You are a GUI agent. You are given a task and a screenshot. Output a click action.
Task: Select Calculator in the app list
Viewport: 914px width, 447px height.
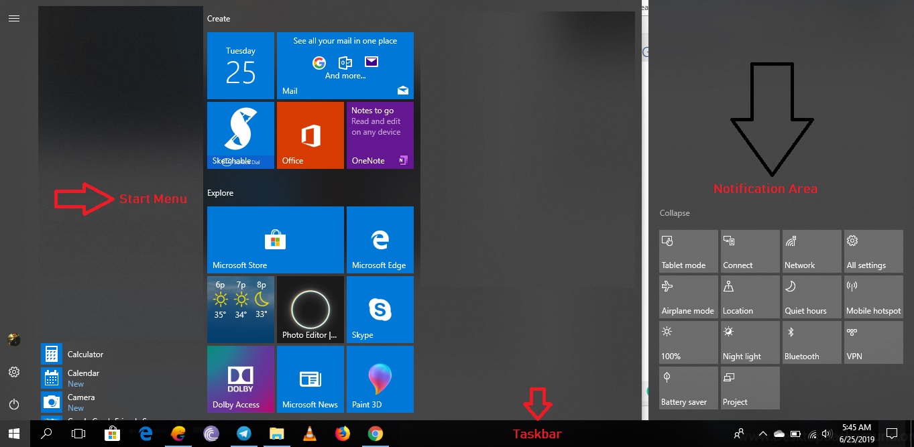coord(85,354)
